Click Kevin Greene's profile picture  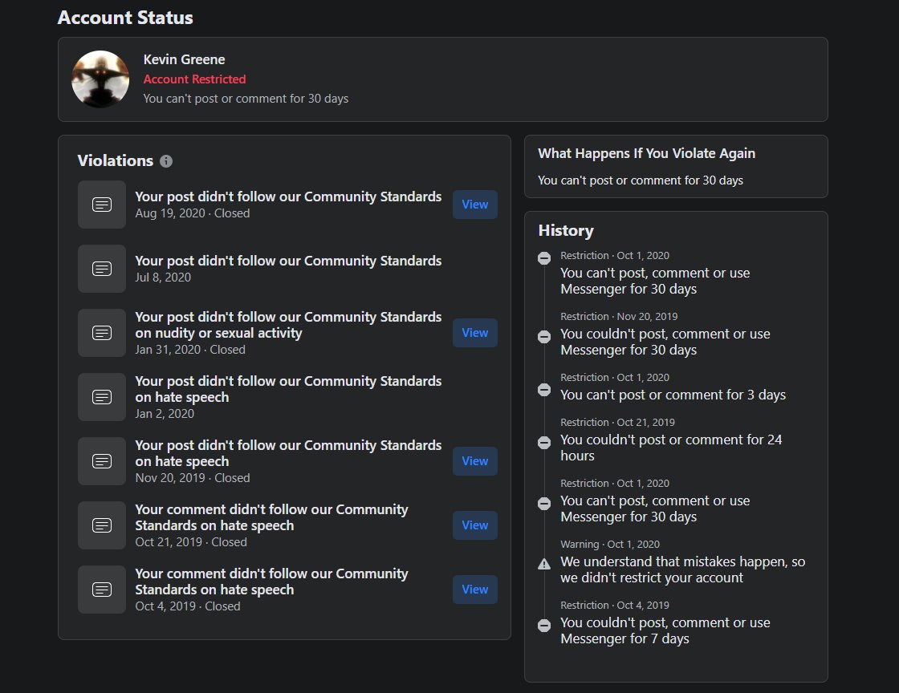coord(100,79)
